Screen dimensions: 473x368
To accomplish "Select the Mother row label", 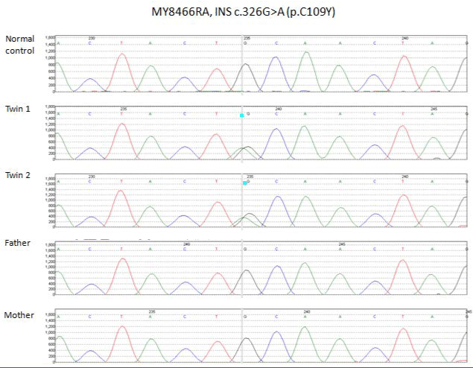I will (x=19, y=315).
